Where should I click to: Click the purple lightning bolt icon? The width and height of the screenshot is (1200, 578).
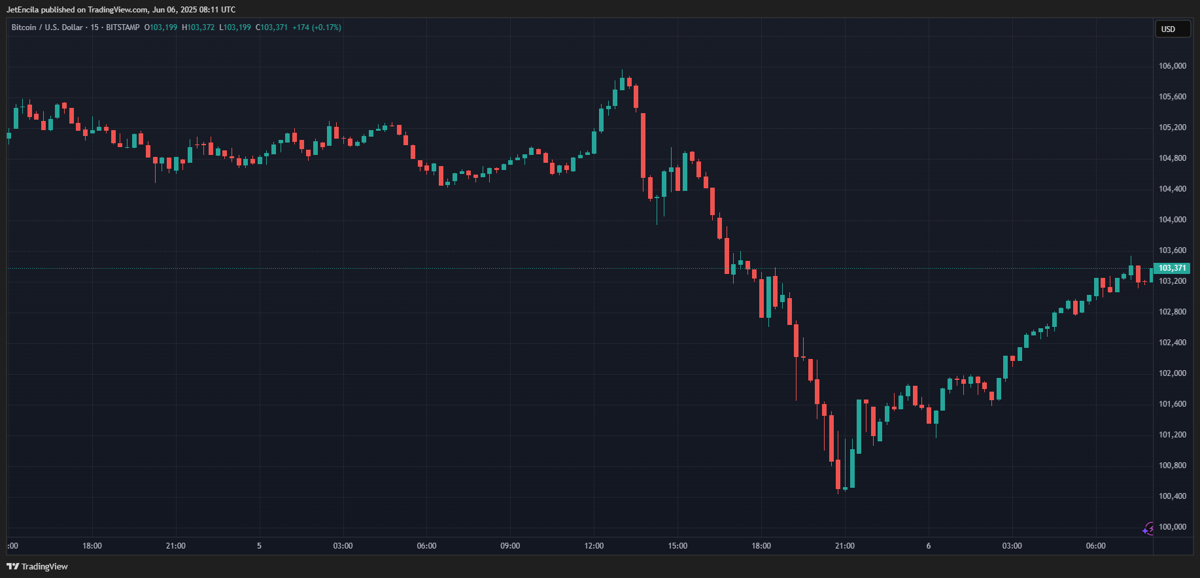(1148, 529)
